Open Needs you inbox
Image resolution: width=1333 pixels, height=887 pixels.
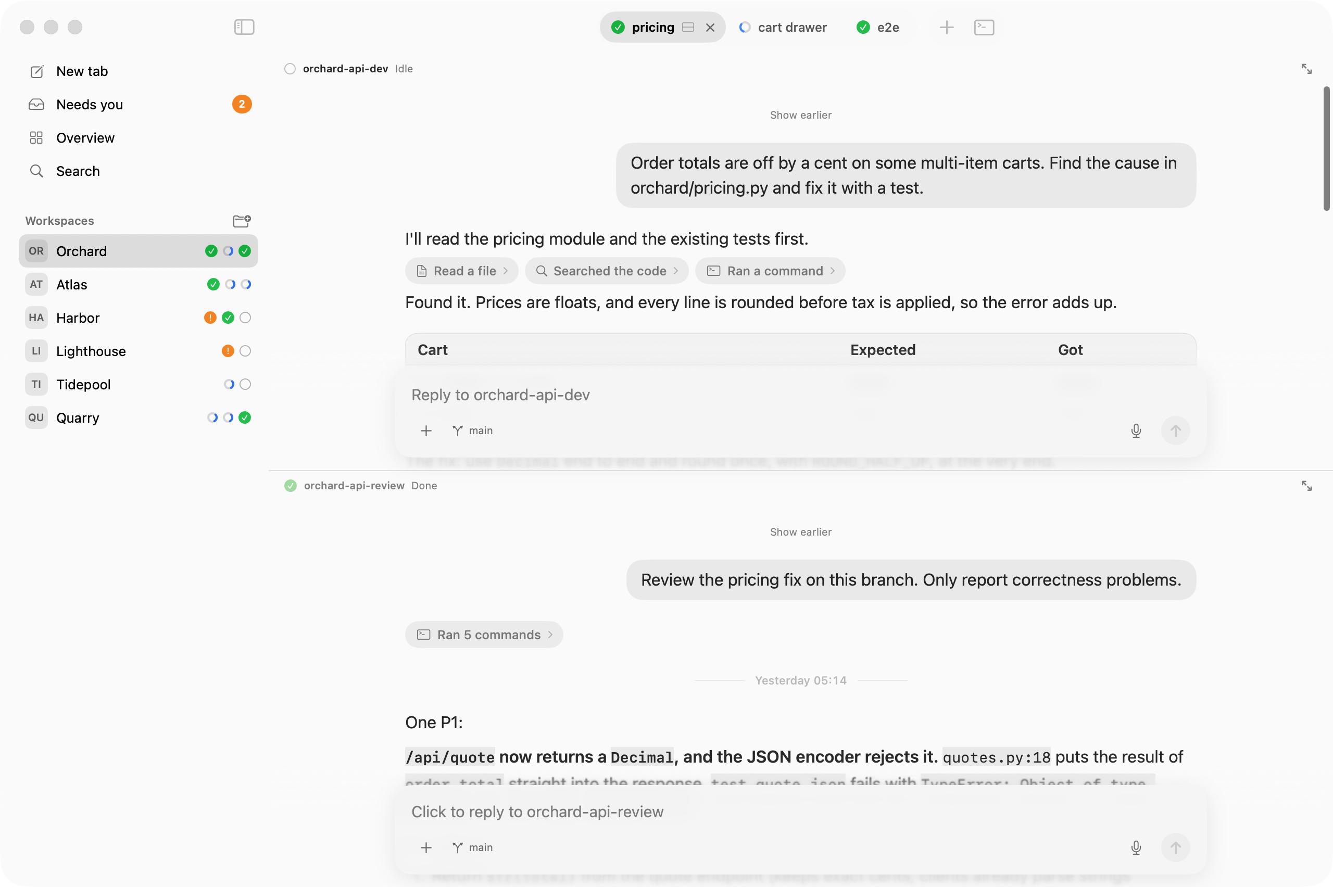139,105
